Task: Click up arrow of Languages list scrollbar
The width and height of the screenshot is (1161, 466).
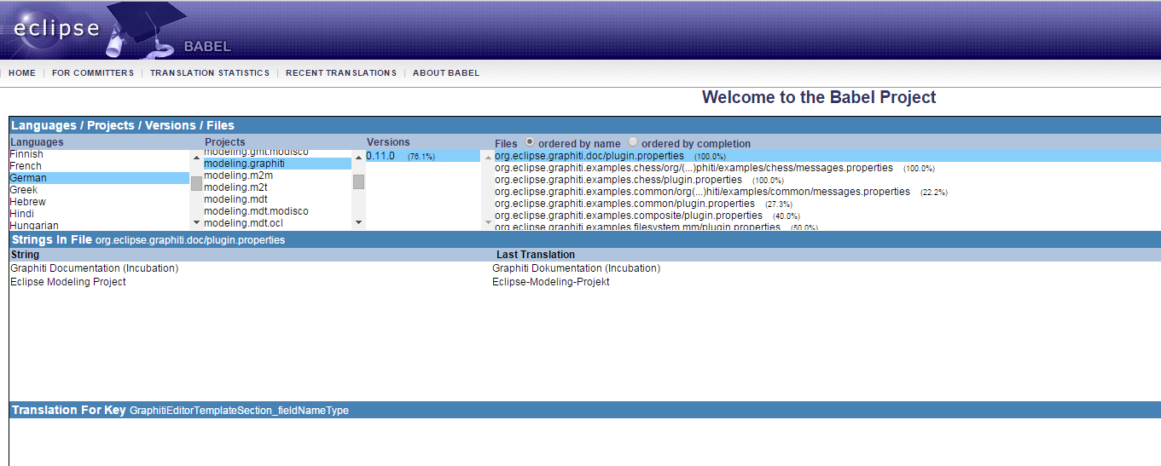Action: pyautogui.click(x=196, y=157)
